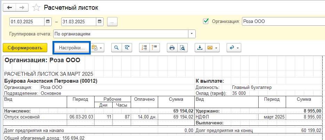Open report variants folder icon menu
The height and width of the screenshot is (140, 325).
coord(97,48)
